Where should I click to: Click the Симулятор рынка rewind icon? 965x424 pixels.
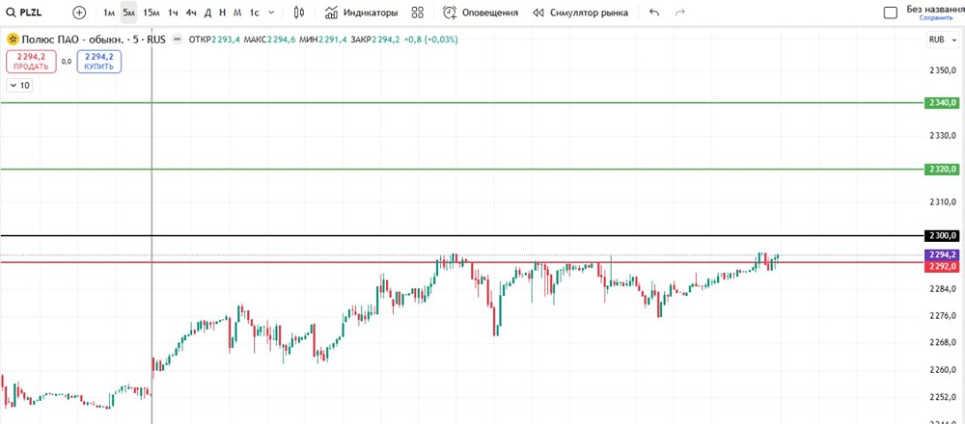(x=538, y=13)
